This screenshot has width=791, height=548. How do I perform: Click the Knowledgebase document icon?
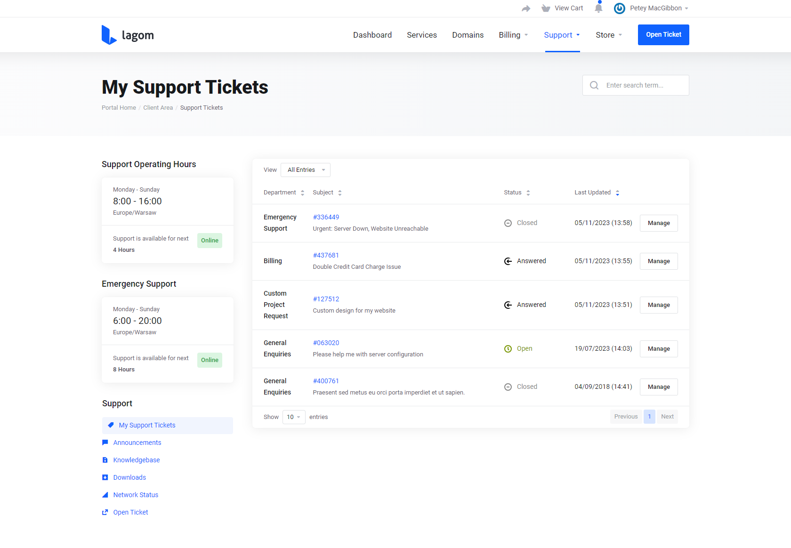[x=105, y=460]
